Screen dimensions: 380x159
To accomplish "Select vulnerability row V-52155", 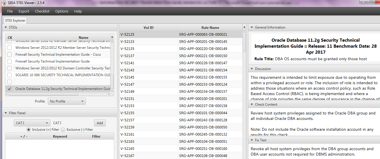I will click(181, 113).
